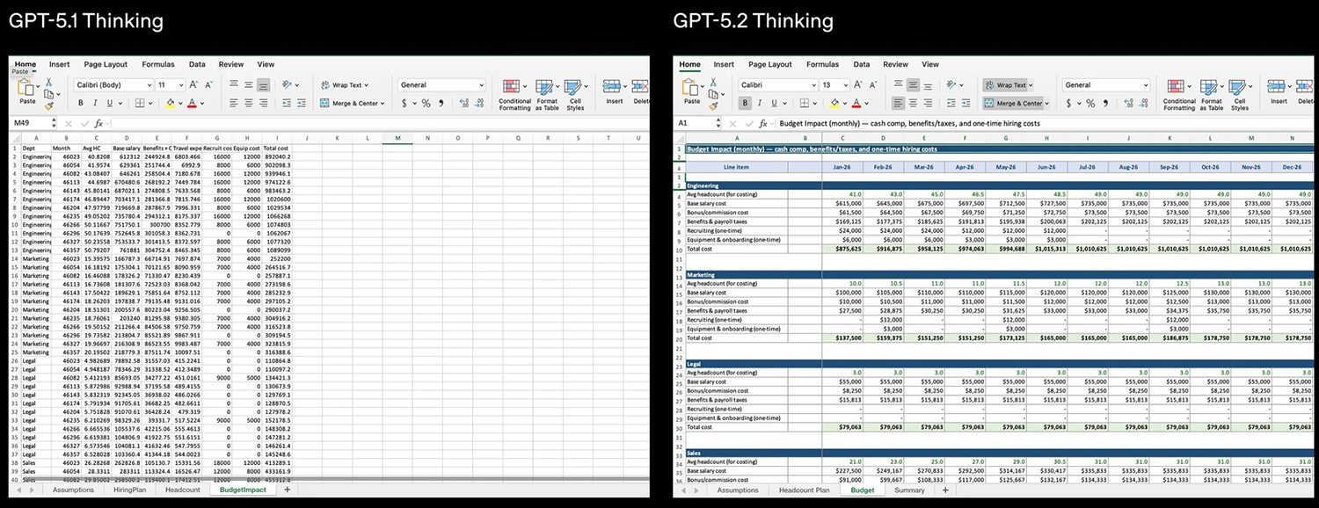Image resolution: width=1319 pixels, height=508 pixels.
Task: Enable underline formatting
Action: point(109,103)
